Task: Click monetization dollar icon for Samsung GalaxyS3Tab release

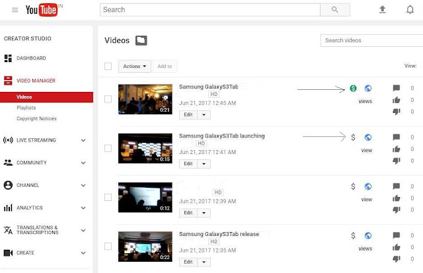Action: coord(353,235)
